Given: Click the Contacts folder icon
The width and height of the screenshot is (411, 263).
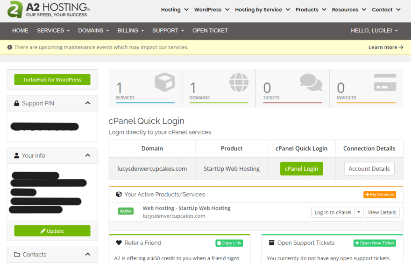Looking at the screenshot, I should 17,254.
